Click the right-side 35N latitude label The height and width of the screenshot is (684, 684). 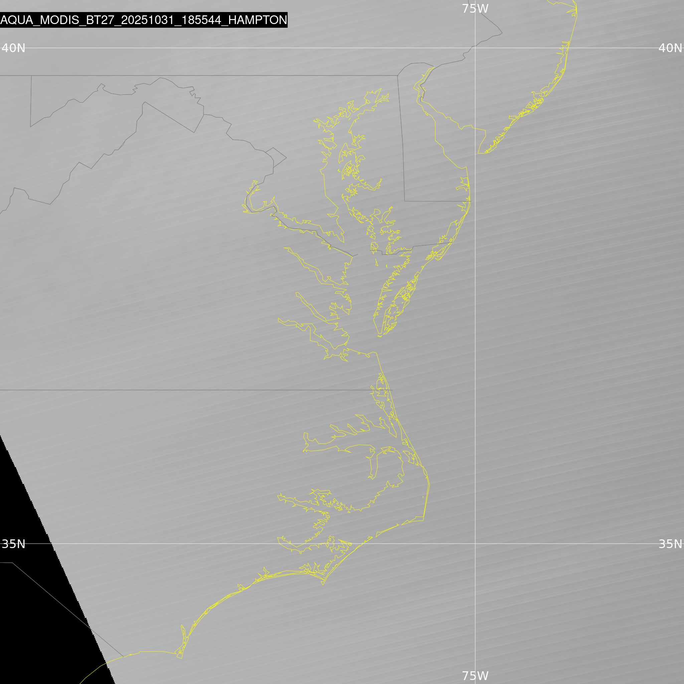pyautogui.click(x=670, y=544)
